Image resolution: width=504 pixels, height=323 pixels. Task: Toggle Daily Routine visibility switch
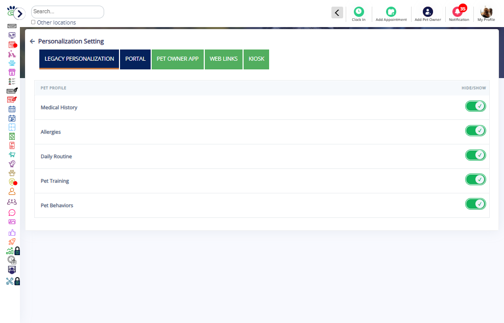coord(475,155)
